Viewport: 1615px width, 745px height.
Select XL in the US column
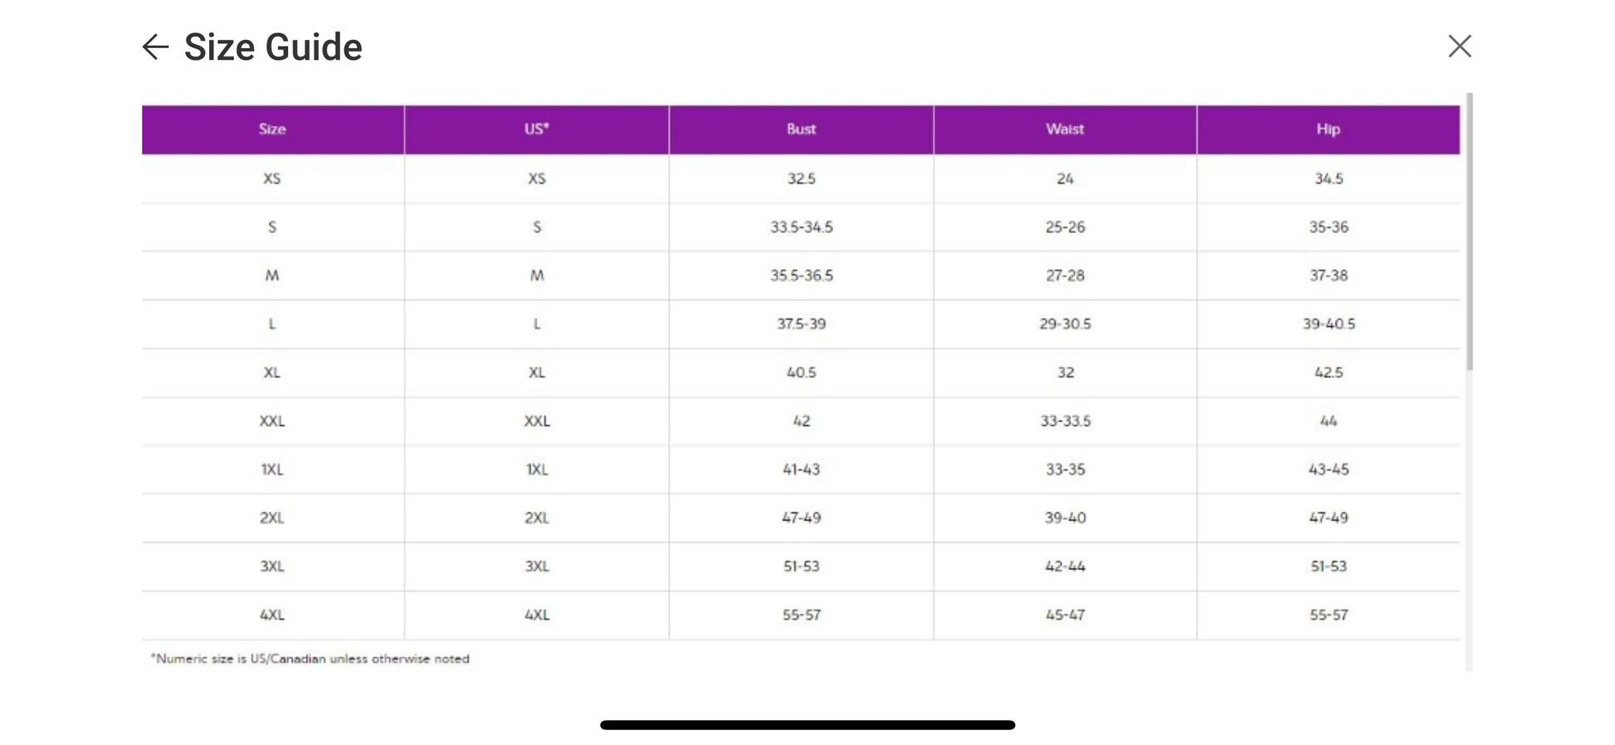(537, 372)
